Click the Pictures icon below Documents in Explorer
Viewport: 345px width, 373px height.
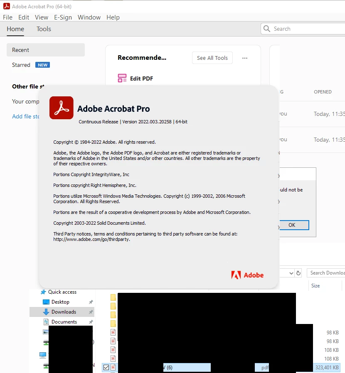coord(46,331)
